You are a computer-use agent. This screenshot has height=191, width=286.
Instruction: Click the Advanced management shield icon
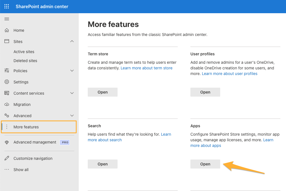(7, 142)
